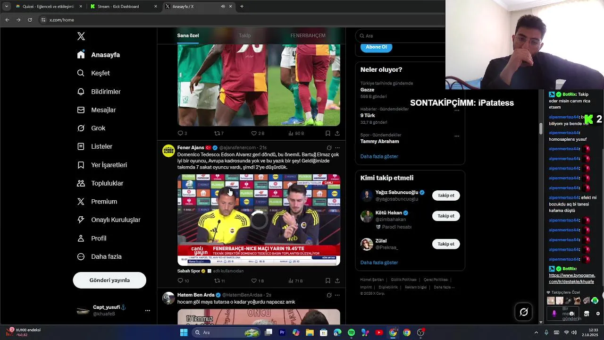Image resolution: width=604 pixels, height=340 pixels.
Task: Click the X logo in sidebar
Action: pos(81,36)
